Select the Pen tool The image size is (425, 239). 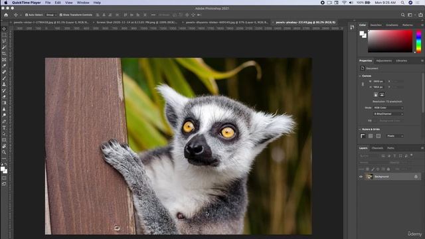(x=4, y=121)
